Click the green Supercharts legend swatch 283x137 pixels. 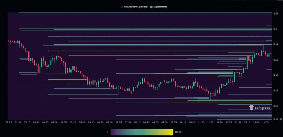[x=151, y=7]
